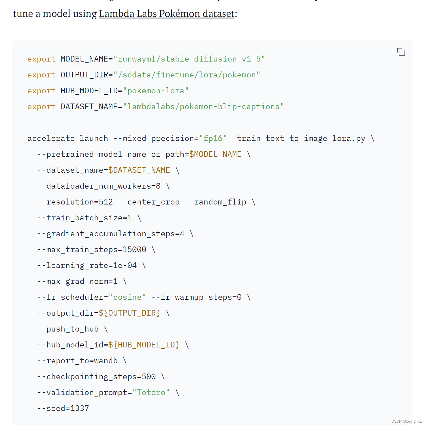The height and width of the screenshot is (426, 426).
Task: Click the --push_to_hub flag
Action: pos(68,329)
